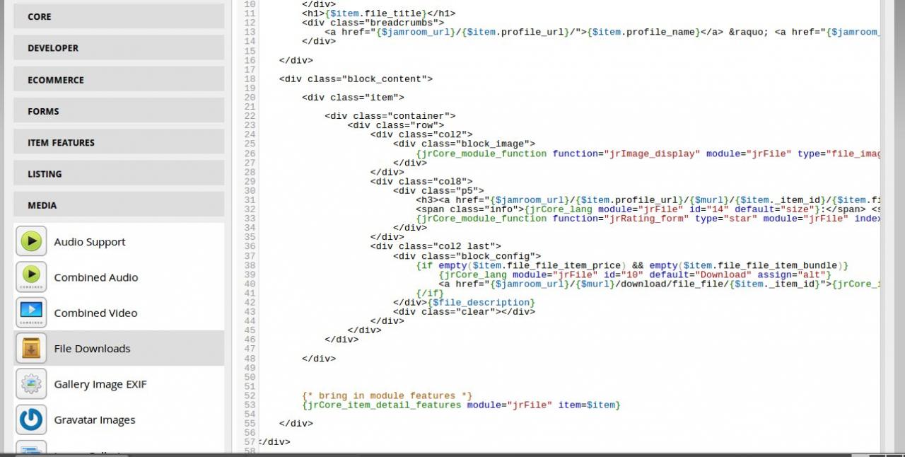
Task: Open the Gravatar Images power icon
Action: (31, 420)
